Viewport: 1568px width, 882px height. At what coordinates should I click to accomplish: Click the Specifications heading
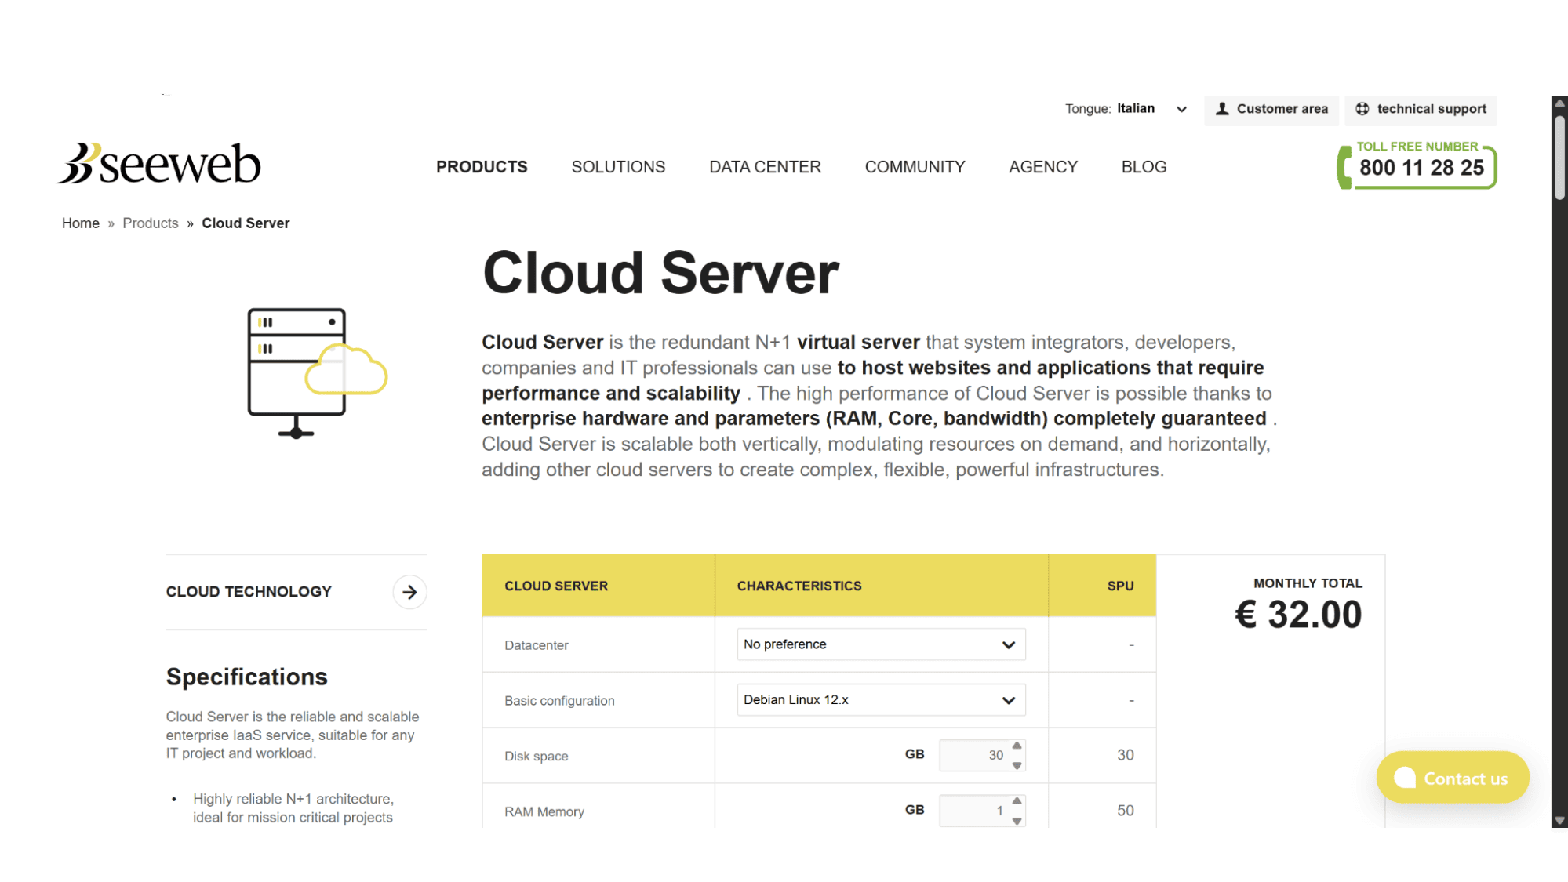pos(246,677)
